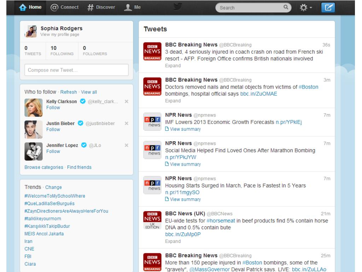This screenshot has width=362, height=272.
Task: Click Sophia Rodgers profile avatar
Action: tap(31, 31)
